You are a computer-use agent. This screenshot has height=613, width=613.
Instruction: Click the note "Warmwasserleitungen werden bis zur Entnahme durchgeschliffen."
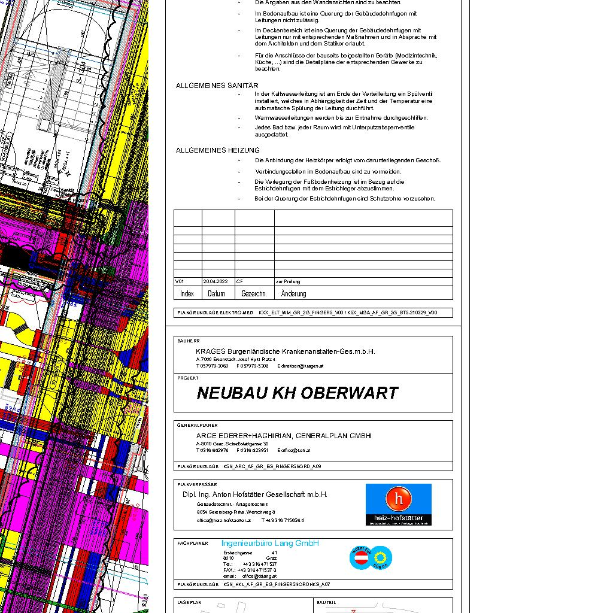(341, 118)
